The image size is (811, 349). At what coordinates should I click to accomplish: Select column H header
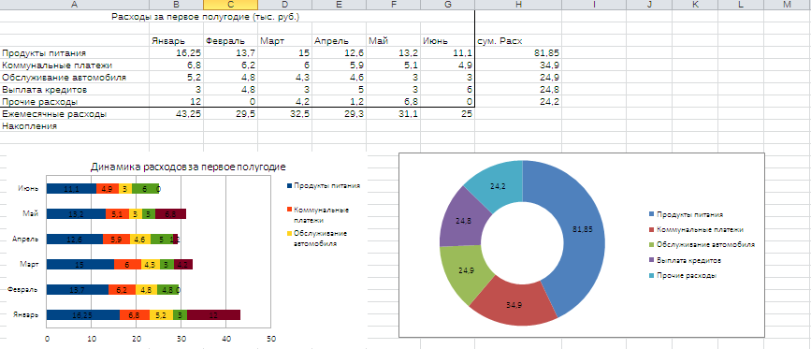point(517,5)
